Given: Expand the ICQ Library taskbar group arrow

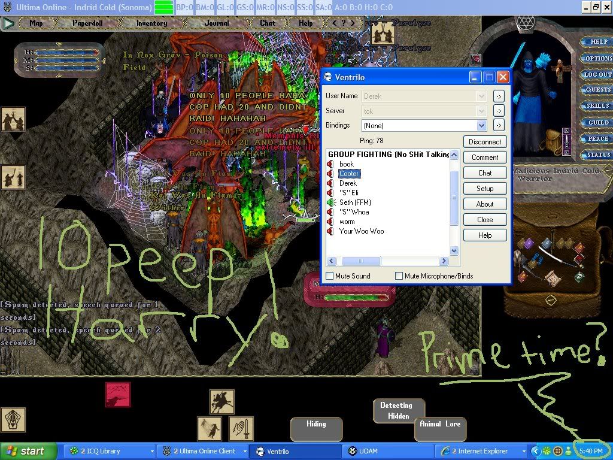Looking at the screenshot, I should click(x=152, y=452).
